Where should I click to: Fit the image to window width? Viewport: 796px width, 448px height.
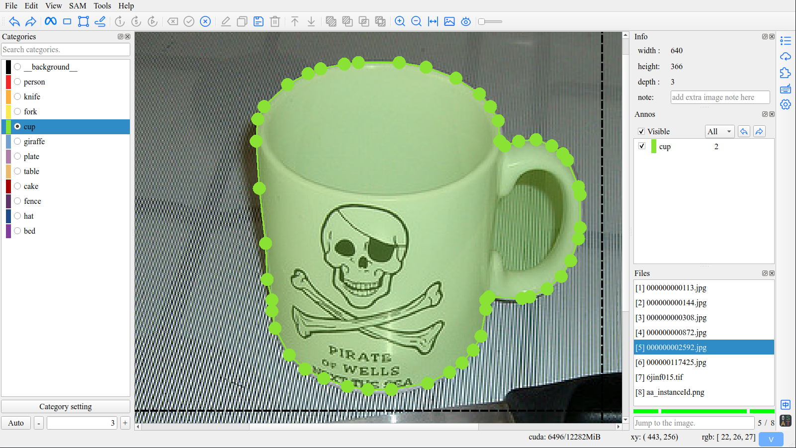433,21
